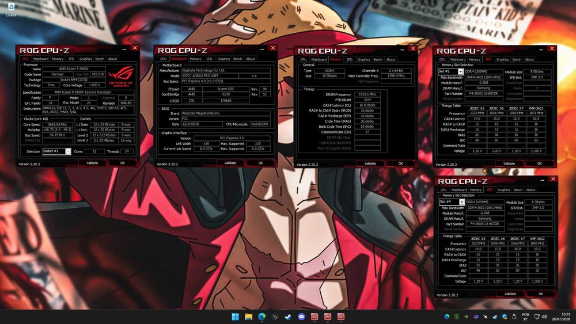The image size is (576, 324).
Task: Click the XMP-3602 column header in Slot #2 window
Action: (x=536, y=109)
